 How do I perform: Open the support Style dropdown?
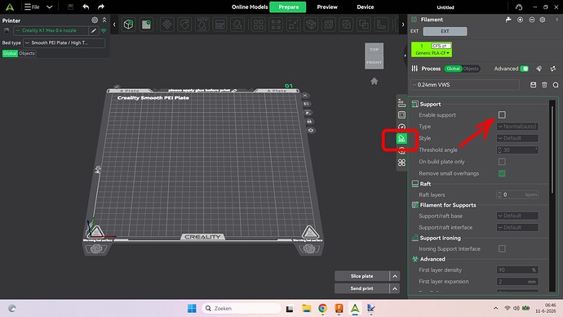pyautogui.click(x=517, y=138)
